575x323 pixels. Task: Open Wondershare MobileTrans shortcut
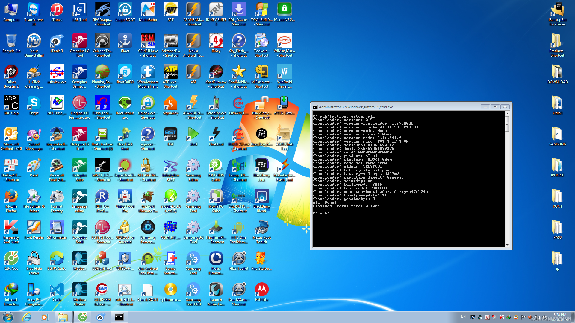(148, 76)
